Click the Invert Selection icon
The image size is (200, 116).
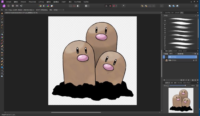pos(78,6)
